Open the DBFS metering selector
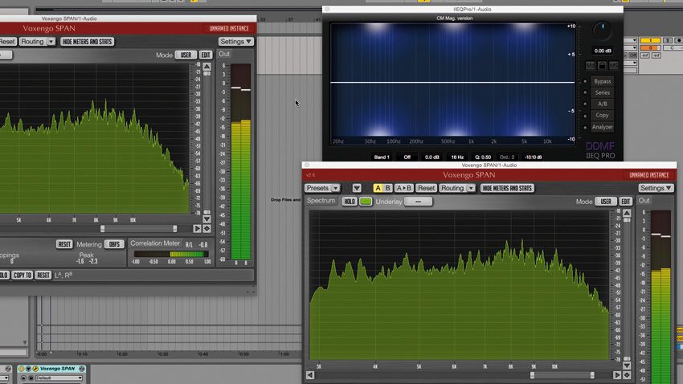 tap(114, 244)
